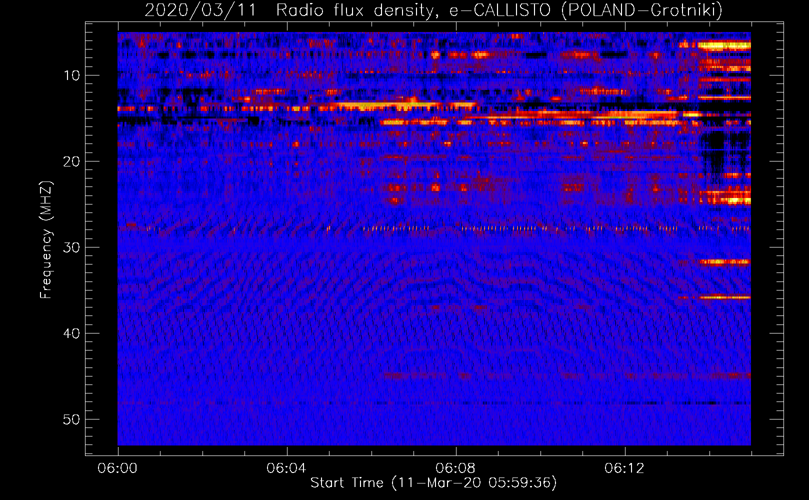Click the 'Start Time (11-Mar-20 05:59:36)' label
Viewport: 809px width, 500px height.
coord(433,483)
